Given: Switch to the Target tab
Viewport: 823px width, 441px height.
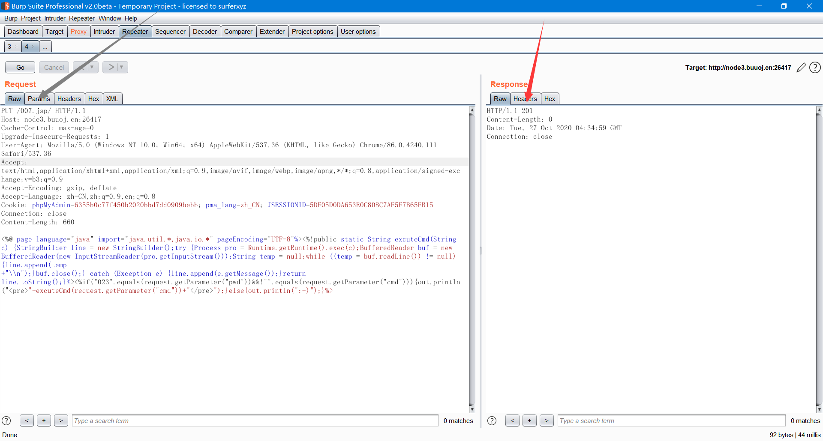Looking at the screenshot, I should point(54,32).
